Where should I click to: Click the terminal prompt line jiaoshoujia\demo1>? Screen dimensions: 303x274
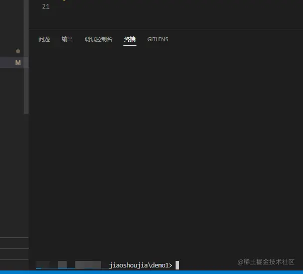point(140,265)
